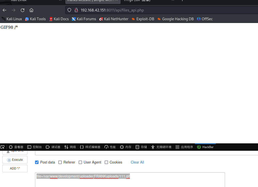Click the browser back arrow
Screen dimensions: 258x187
coord(5,10)
